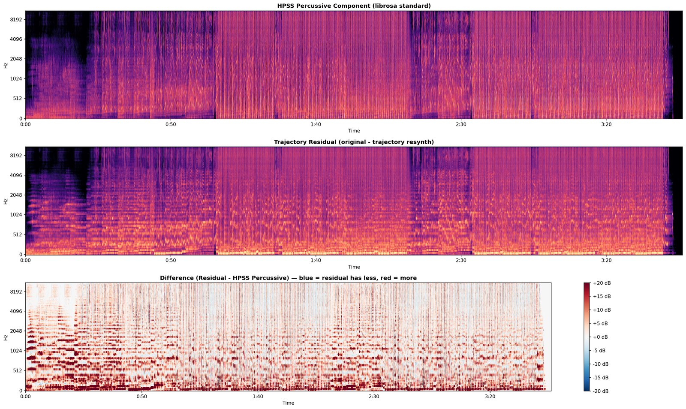Click the "Hz" axis label of Trajectory Residual plot
This screenshot has height=409, width=686.
(x=6, y=201)
